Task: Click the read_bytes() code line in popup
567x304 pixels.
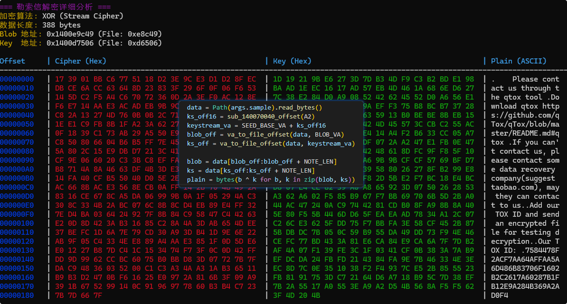Action: [x=255, y=108]
